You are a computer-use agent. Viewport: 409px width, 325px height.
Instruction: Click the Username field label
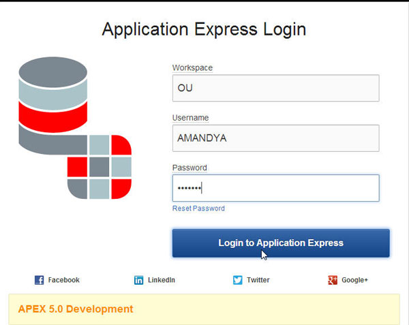[190, 118]
